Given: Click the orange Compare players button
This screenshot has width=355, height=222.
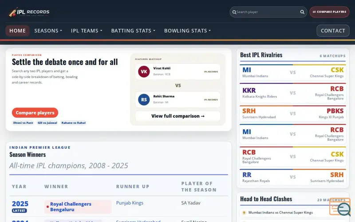Looking at the screenshot, I should [x=35, y=113].
